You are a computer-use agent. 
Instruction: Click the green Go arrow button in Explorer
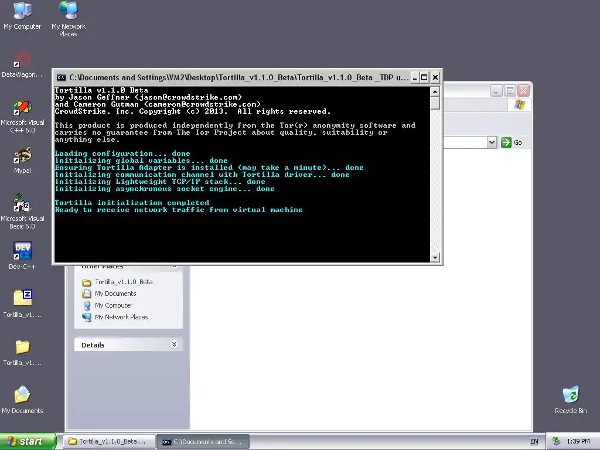click(506, 142)
